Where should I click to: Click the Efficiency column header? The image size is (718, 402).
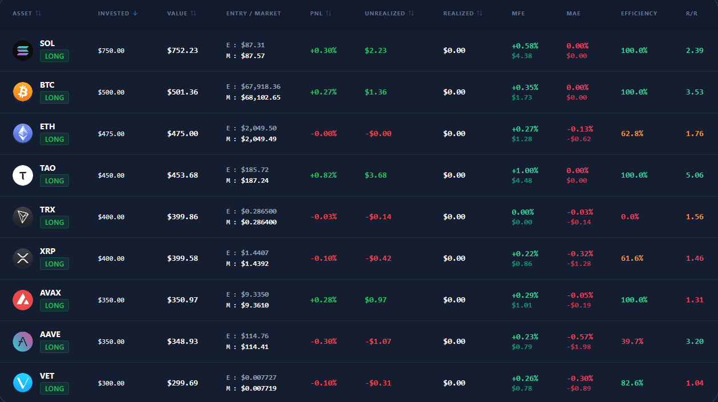point(639,13)
